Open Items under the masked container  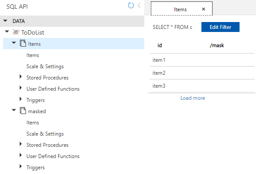32,123
